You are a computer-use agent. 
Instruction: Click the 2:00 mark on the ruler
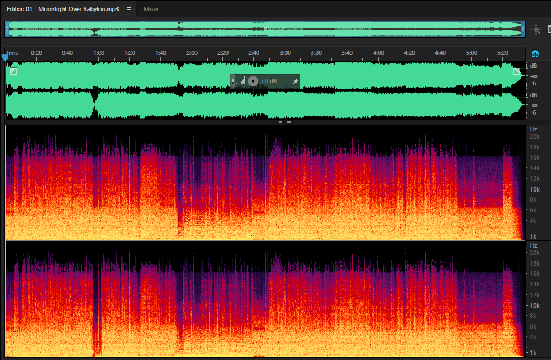tap(192, 53)
